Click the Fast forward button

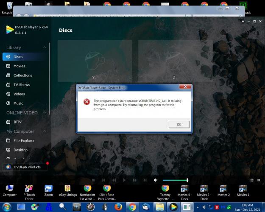pos(134,180)
